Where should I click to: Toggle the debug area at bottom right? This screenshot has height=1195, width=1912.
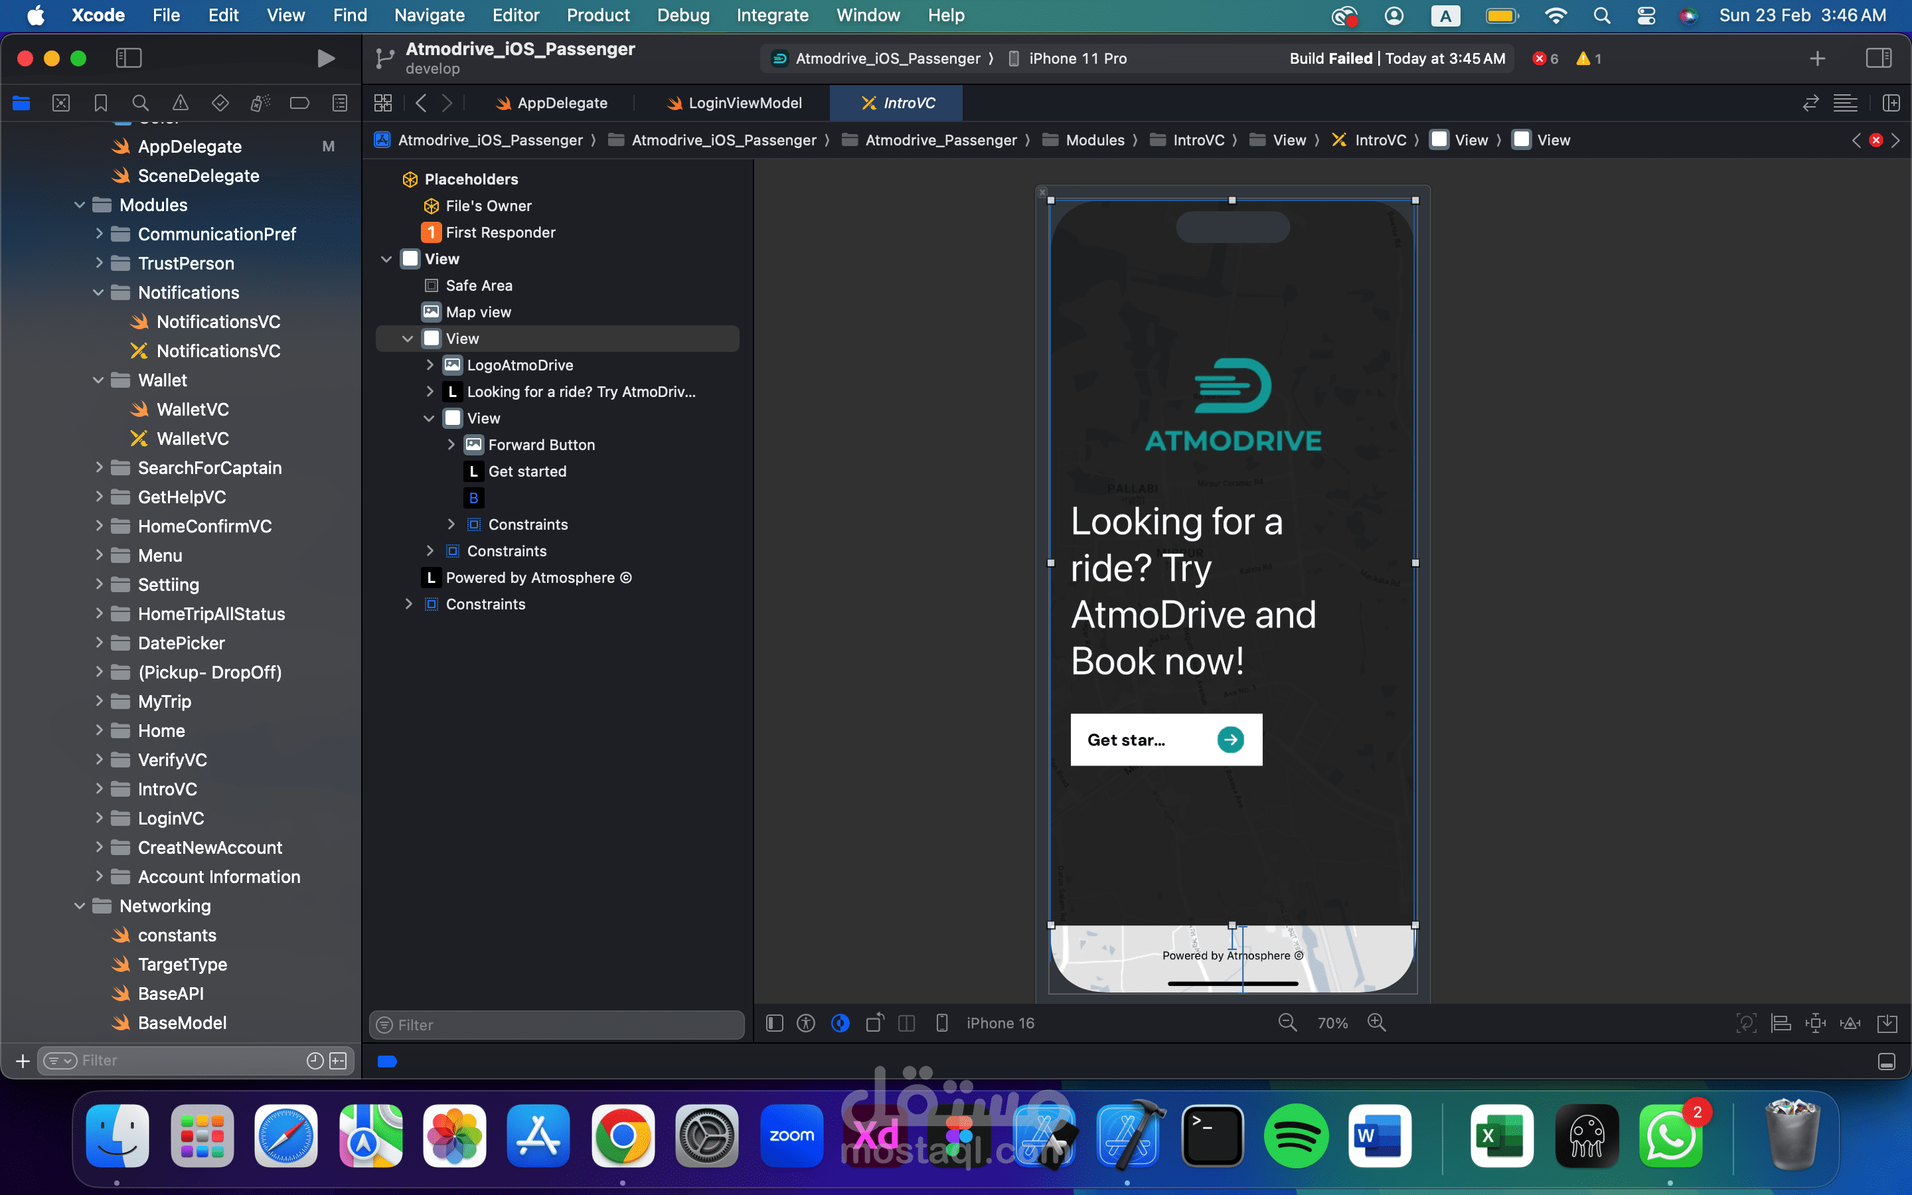(x=1887, y=1062)
